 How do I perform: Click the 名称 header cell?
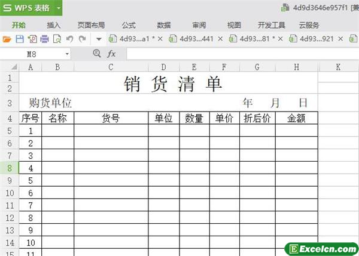point(58,118)
